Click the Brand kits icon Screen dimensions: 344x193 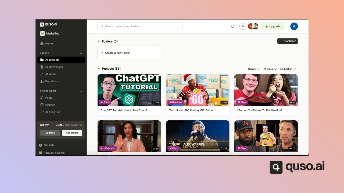(x=42, y=81)
